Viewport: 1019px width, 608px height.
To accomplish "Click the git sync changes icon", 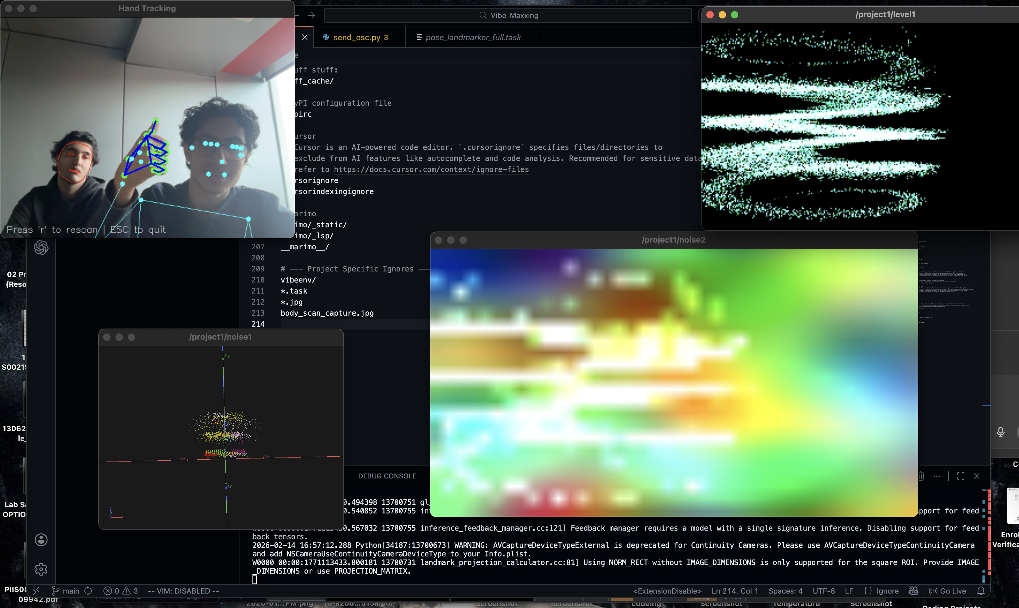I will tap(88, 591).
